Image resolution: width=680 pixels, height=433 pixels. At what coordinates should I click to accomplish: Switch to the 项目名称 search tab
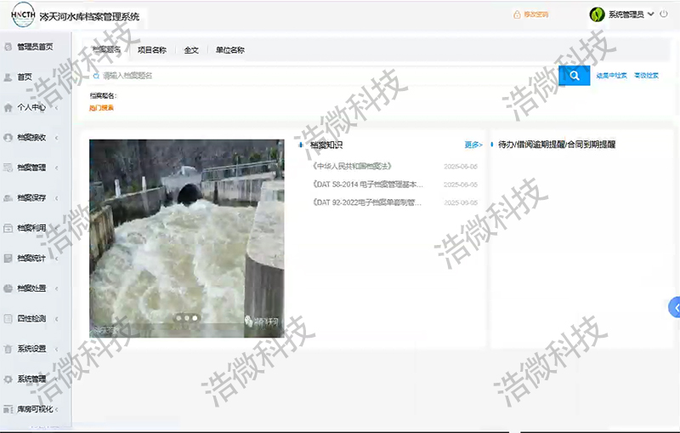[x=152, y=50]
